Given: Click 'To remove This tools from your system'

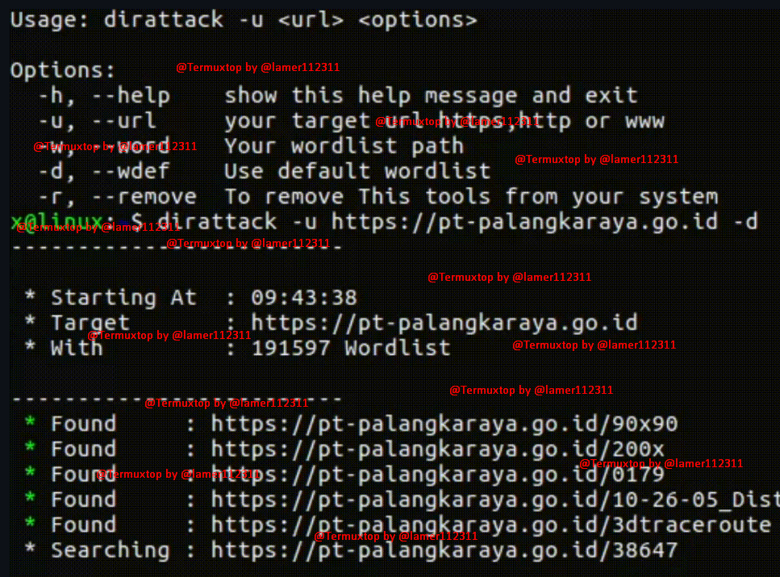Looking at the screenshot, I should coord(472,197).
